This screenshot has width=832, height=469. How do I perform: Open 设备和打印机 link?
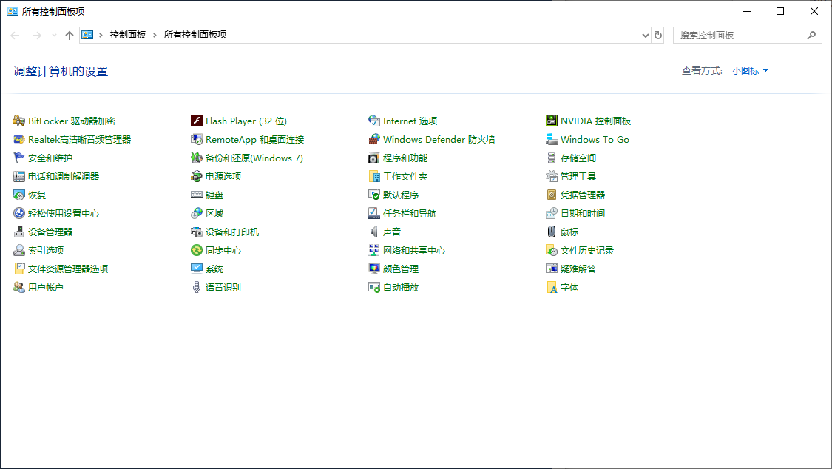click(x=232, y=232)
